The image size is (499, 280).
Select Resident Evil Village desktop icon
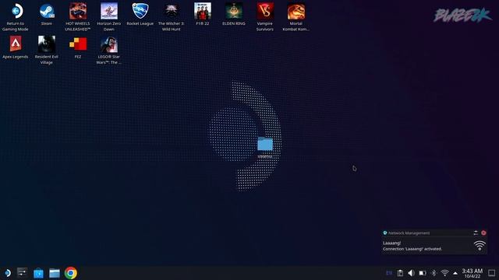(x=47, y=50)
